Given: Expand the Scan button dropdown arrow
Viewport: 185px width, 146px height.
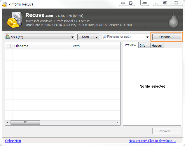Looking at the screenshot, I should [x=96, y=37].
